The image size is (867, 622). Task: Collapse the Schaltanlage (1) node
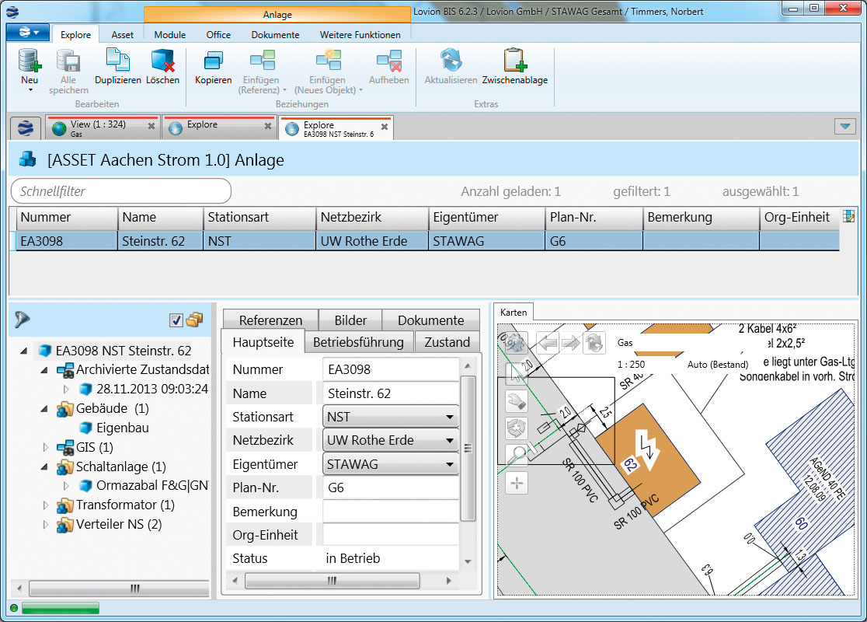44,467
